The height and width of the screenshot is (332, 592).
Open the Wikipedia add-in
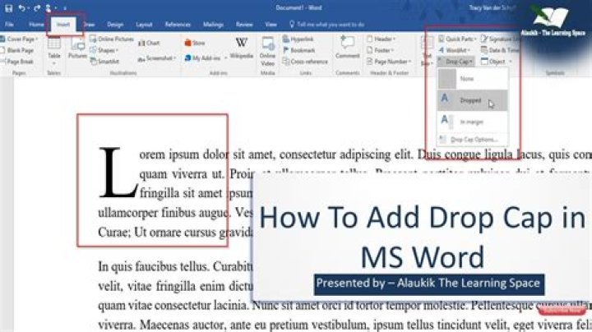241,48
